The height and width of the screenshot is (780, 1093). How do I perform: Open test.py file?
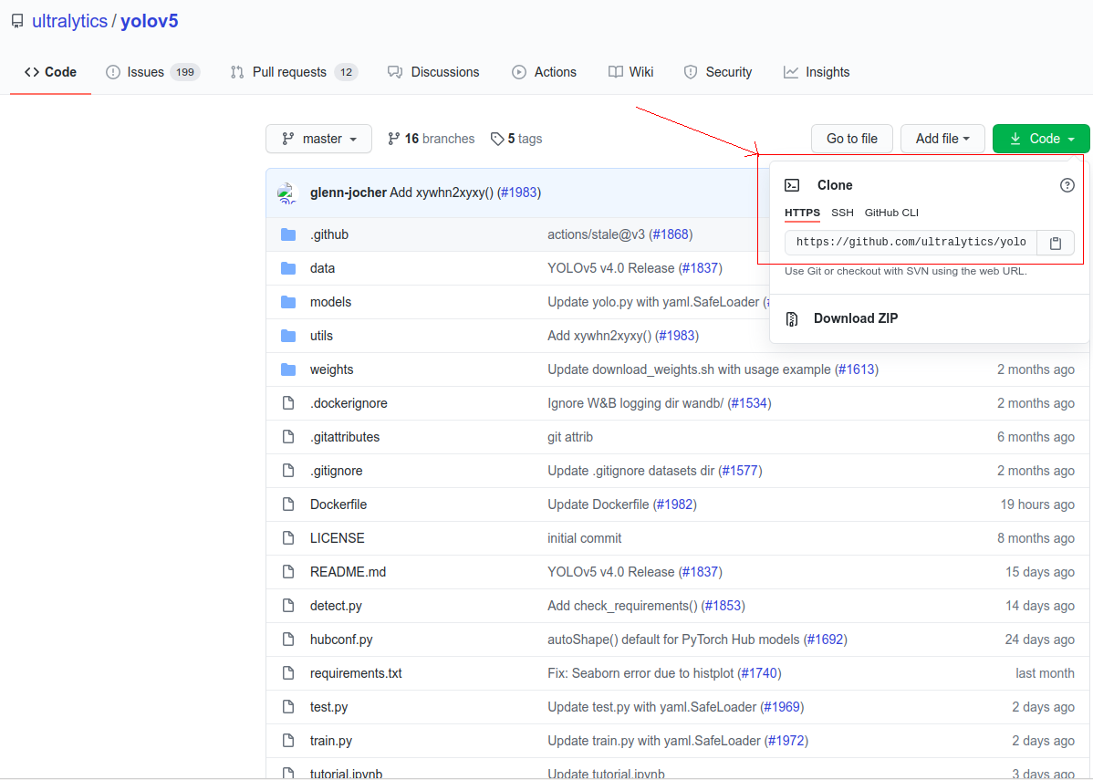click(329, 707)
